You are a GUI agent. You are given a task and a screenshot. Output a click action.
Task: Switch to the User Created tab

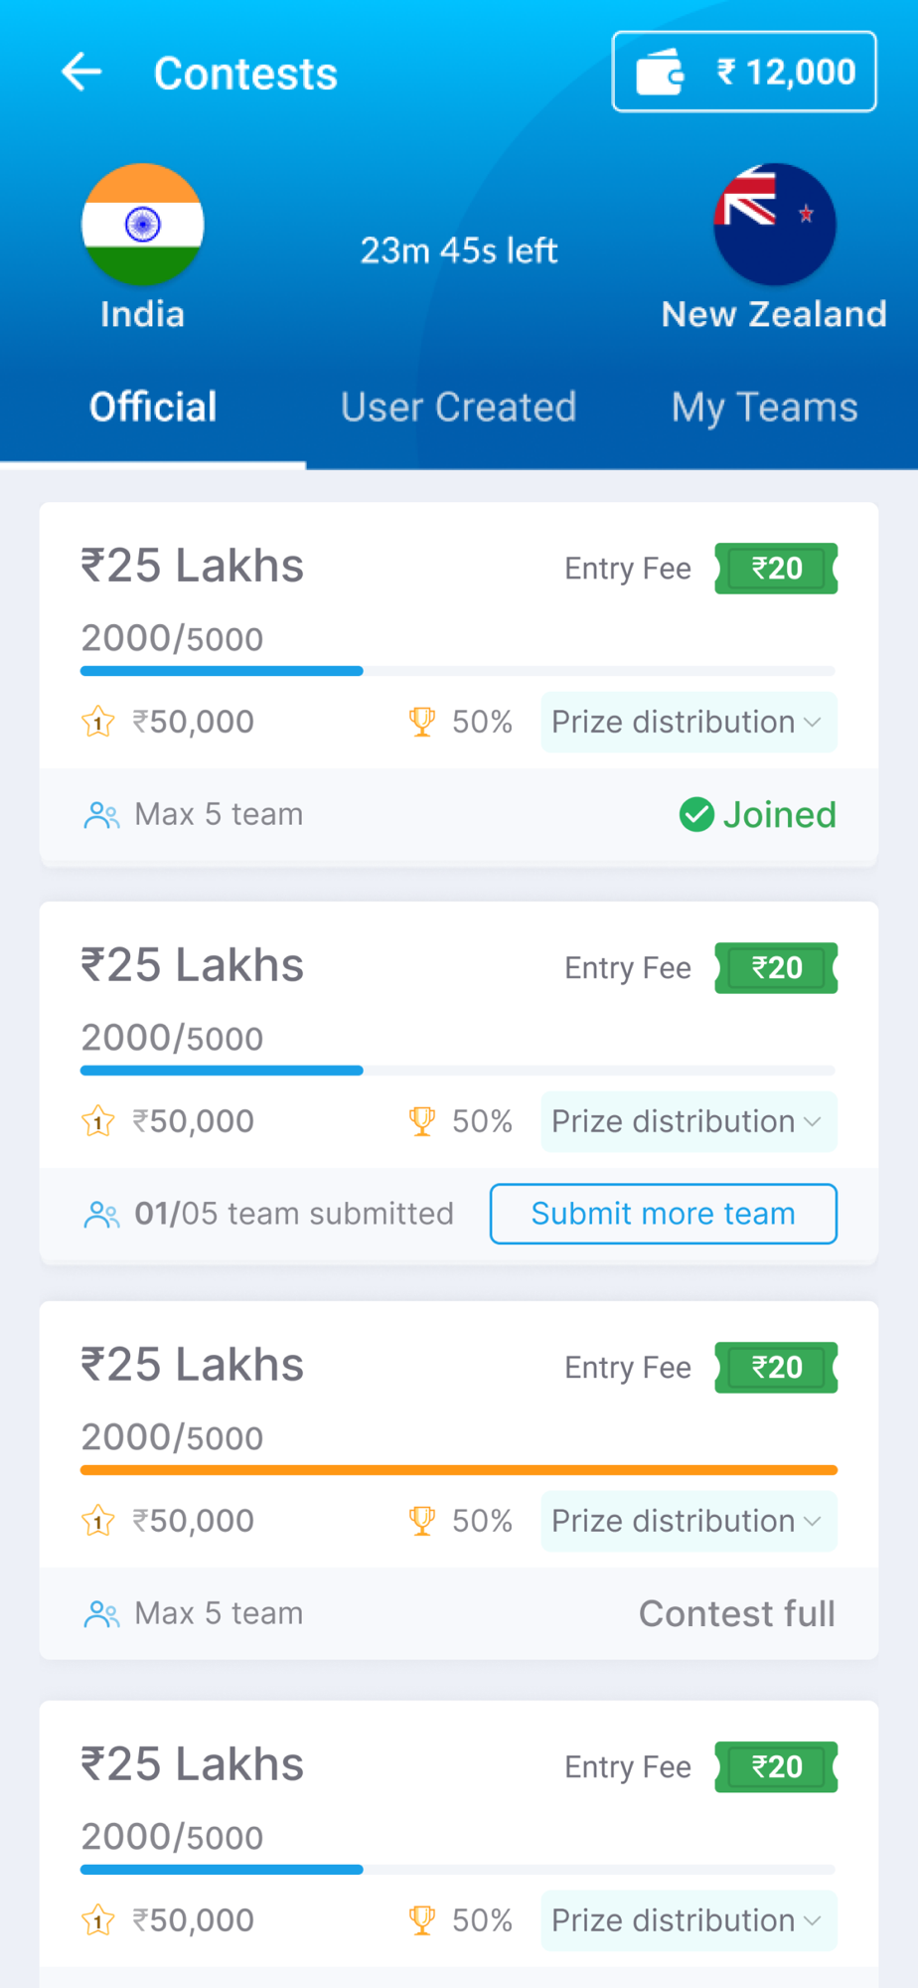coord(458,407)
